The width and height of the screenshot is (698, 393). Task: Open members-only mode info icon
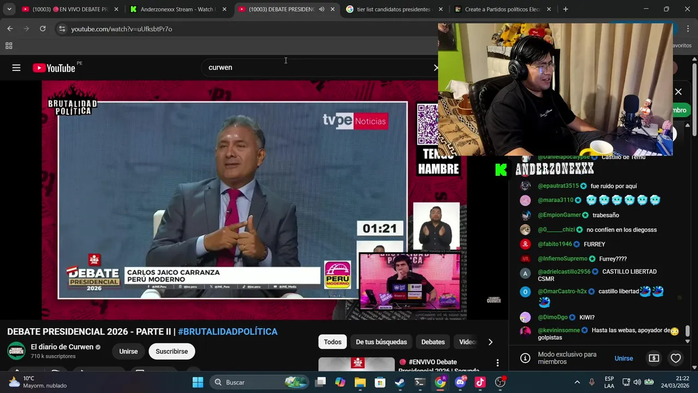pyautogui.click(x=525, y=358)
